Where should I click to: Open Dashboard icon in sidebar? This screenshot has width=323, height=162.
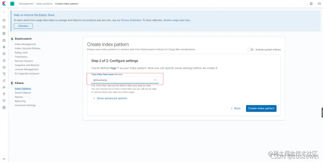pyautogui.click(x=4, y=33)
